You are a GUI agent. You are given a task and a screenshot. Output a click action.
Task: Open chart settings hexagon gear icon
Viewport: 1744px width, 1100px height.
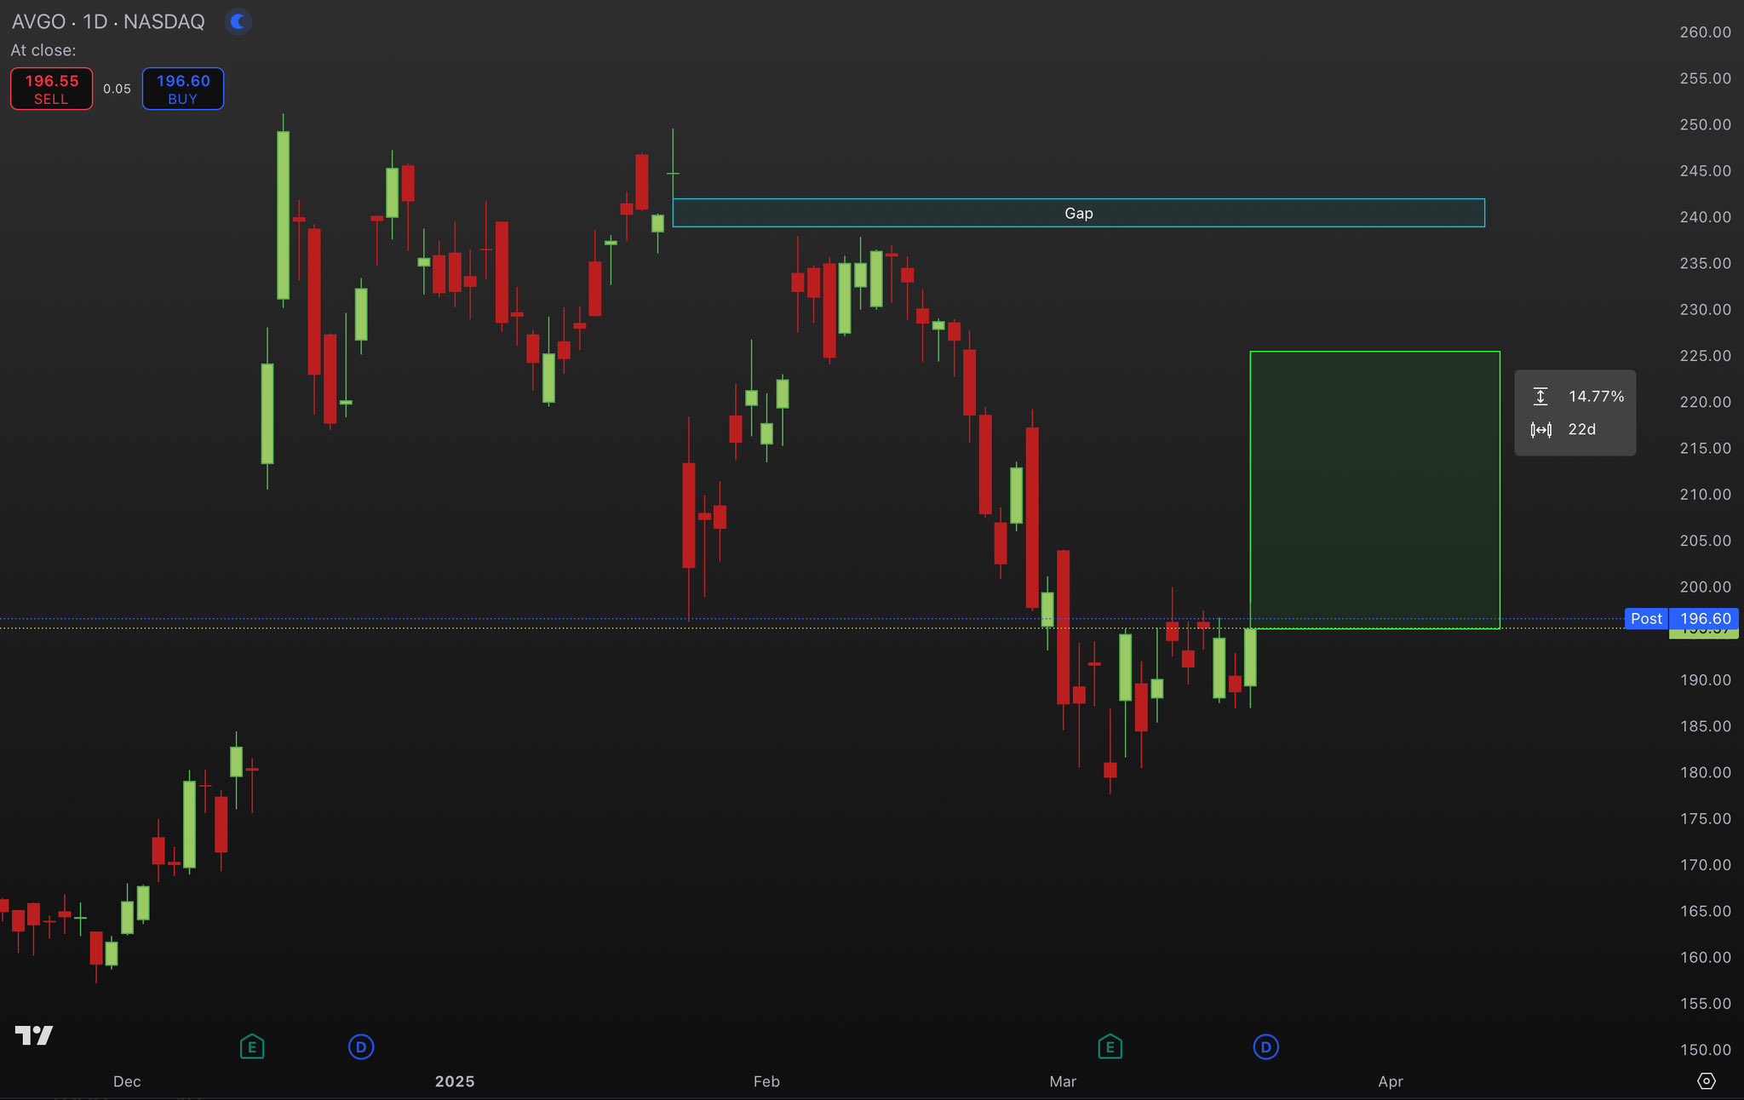[x=1707, y=1080]
